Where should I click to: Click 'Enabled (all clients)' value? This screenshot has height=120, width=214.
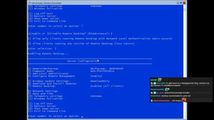point(107,86)
